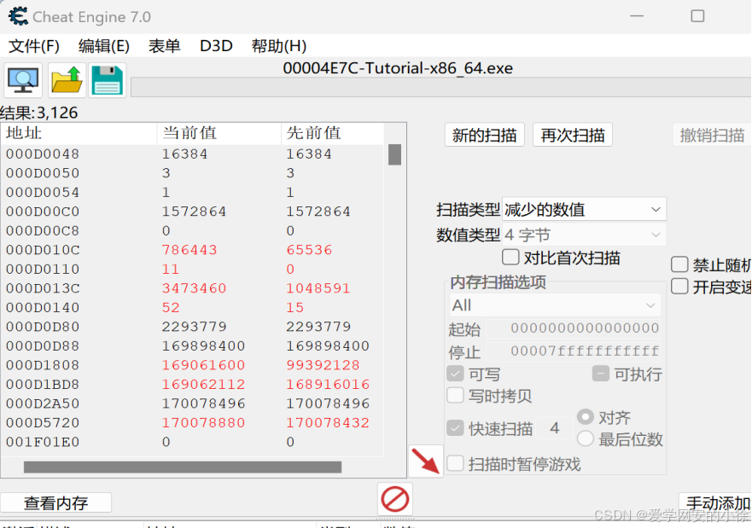Screen dimensions: 752x528
Task: Open the process list computer icon
Action: pyautogui.click(x=23, y=80)
